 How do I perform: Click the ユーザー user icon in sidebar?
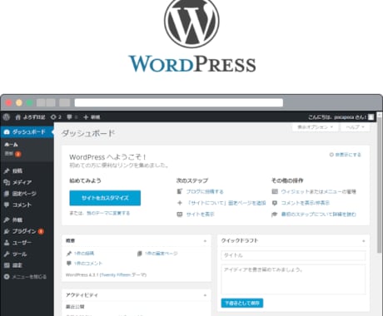7,243
